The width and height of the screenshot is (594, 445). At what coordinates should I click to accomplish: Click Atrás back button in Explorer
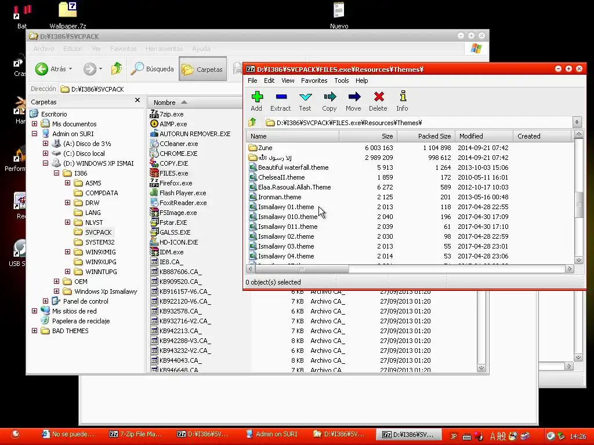pyautogui.click(x=50, y=69)
